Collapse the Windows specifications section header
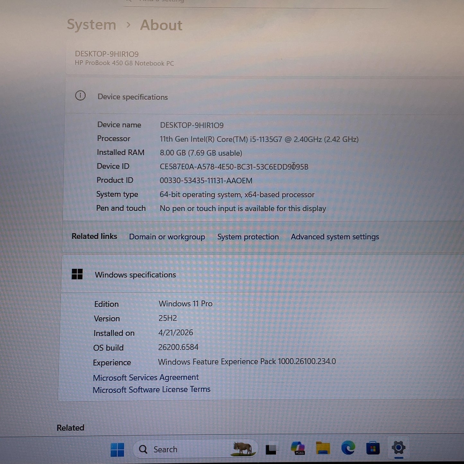Image resolution: width=464 pixels, height=464 pixels. tap(263, 275)
